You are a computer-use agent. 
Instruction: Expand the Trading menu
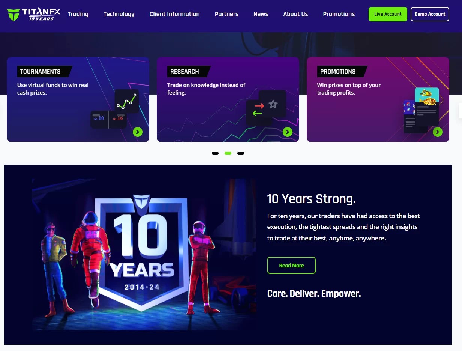point(78,14)
